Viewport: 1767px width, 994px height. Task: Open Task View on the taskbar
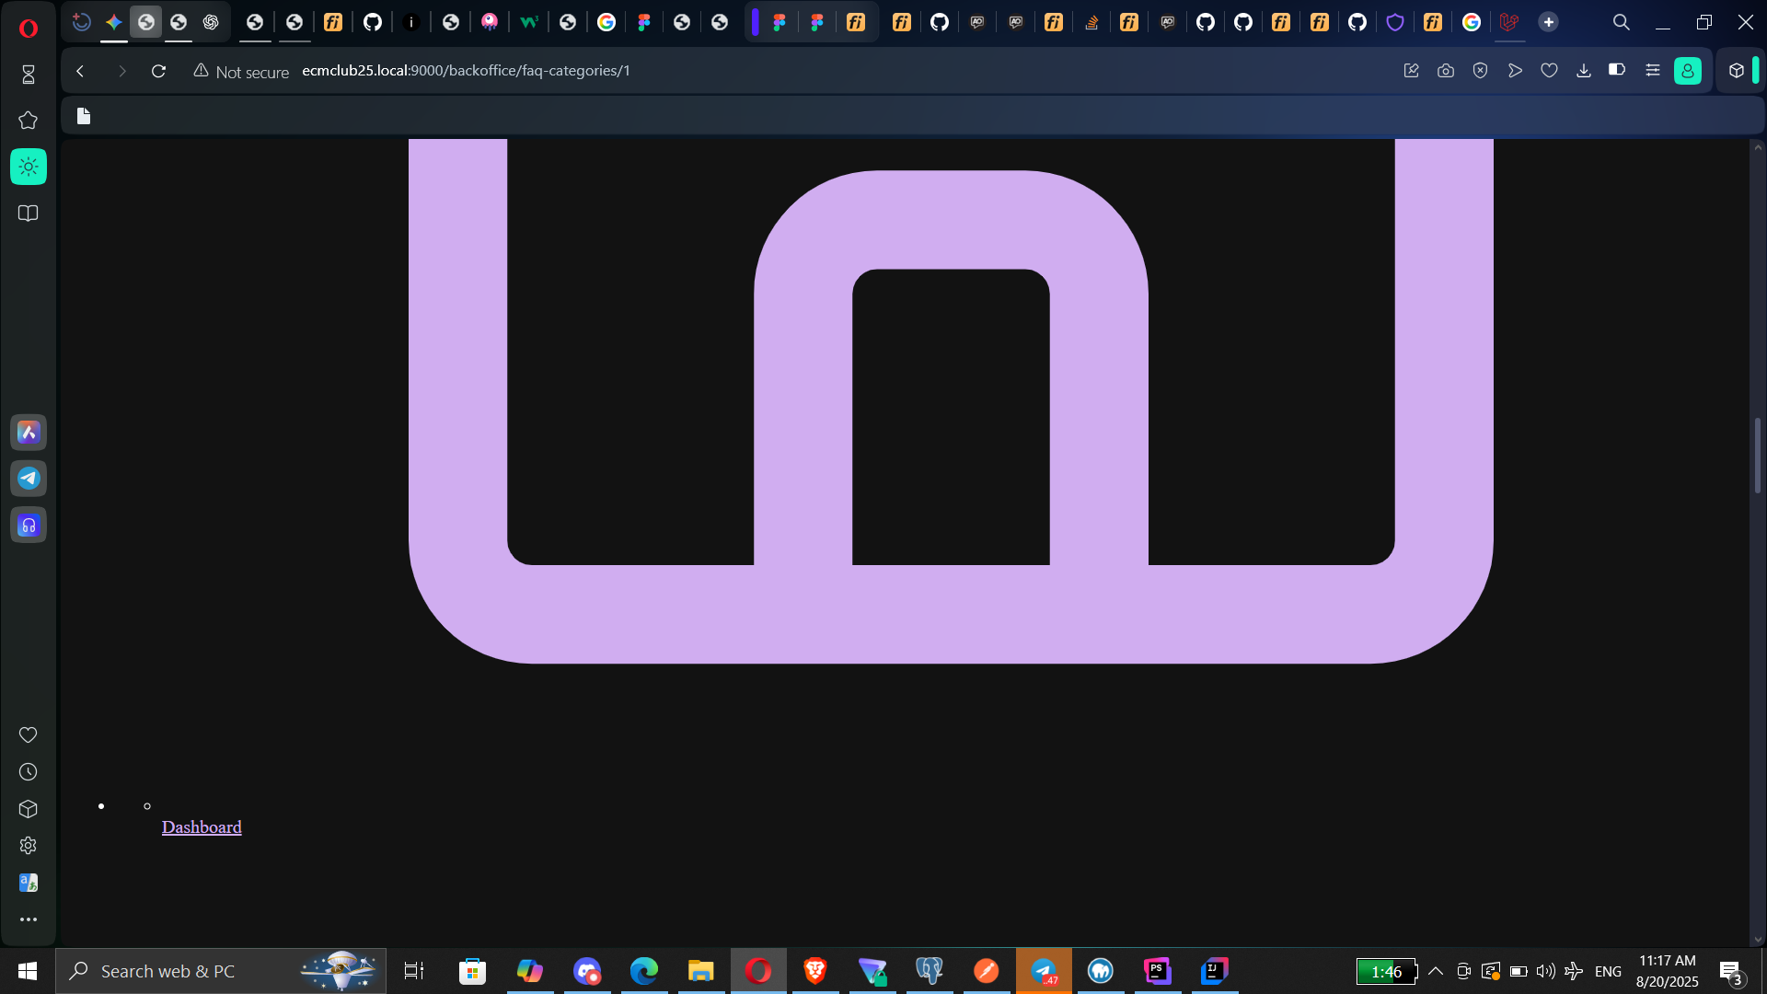[x=414, y=971]
